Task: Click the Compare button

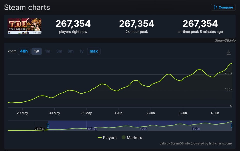Action: point(223,7)
